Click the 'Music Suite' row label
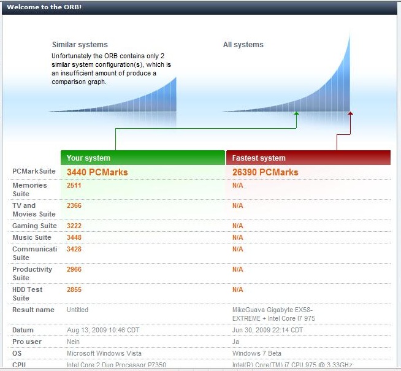This screenshot has height=371, width=401. click(x=32, y=237)
